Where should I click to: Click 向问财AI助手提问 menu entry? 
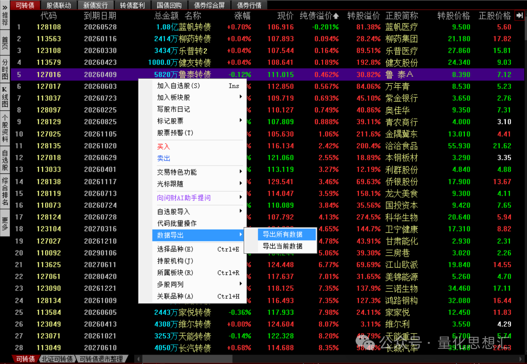[184, 198]
